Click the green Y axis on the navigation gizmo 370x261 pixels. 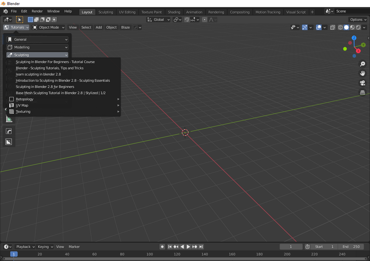click(363, 45)
